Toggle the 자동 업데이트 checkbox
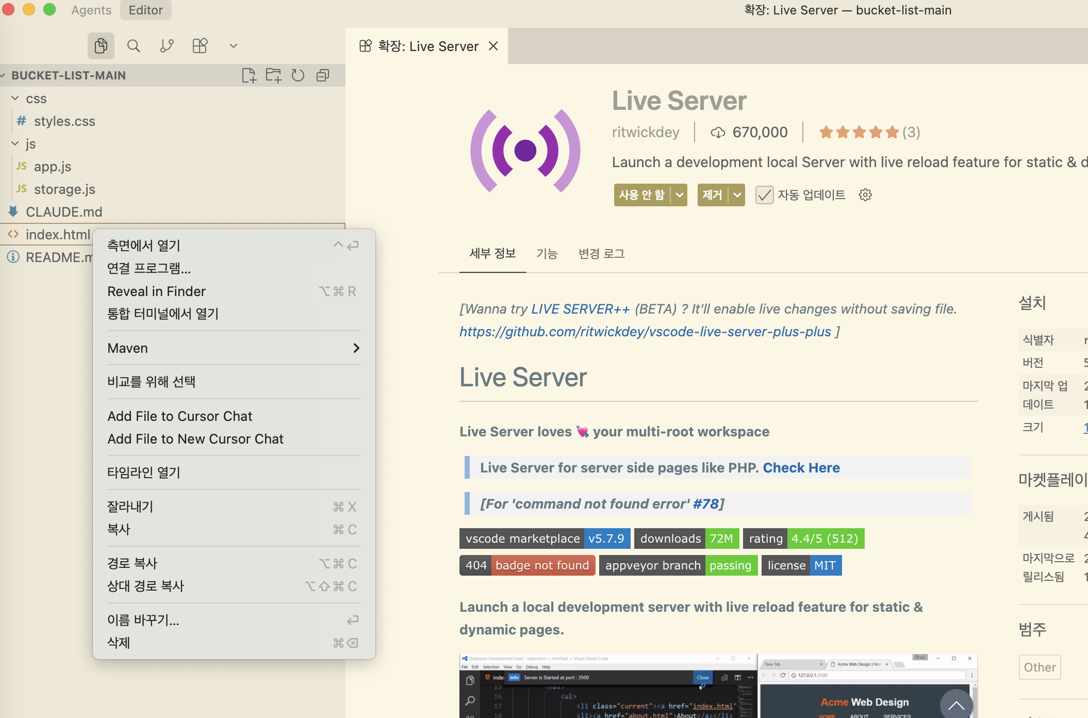The image size is (1088, 718). (x=764, y=195)
